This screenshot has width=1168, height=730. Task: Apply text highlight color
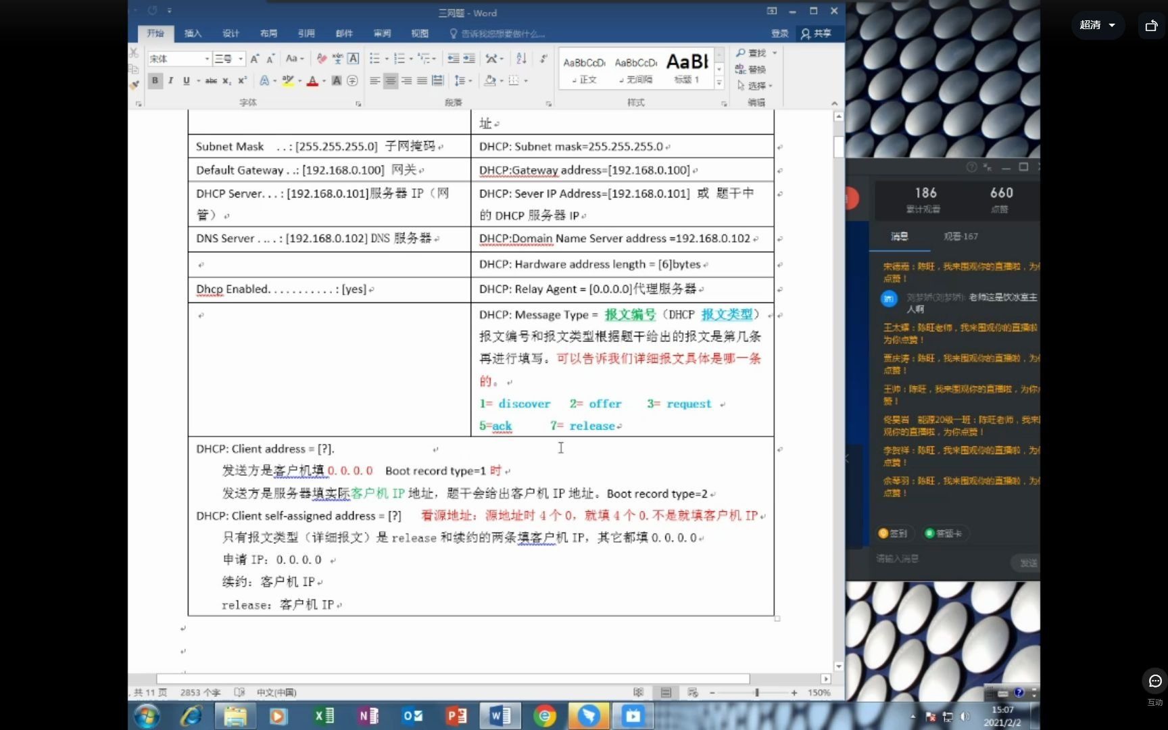pyautogui.click(x=289, y=80)
